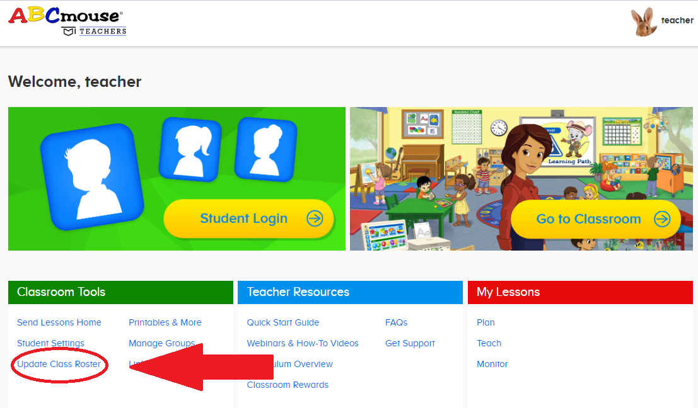This screenshot has height=408, width=698.
Task: Click the ABCmouse Teachers logo
Action: tap(67, 20)
